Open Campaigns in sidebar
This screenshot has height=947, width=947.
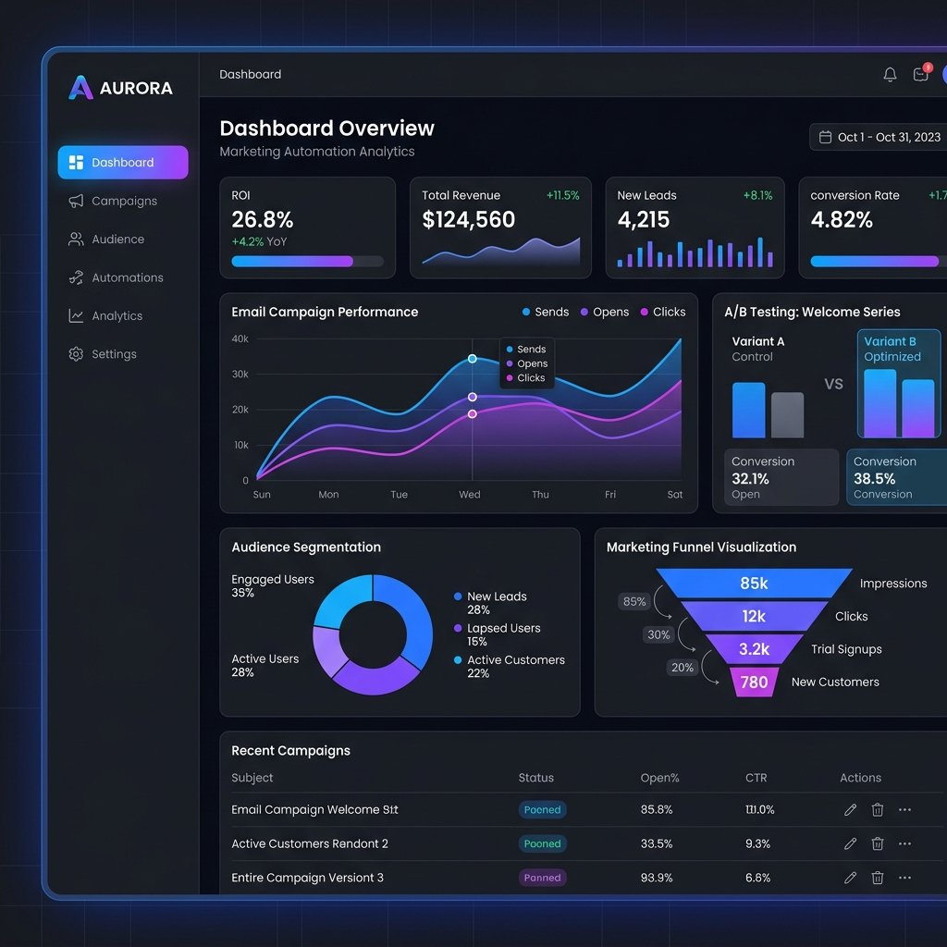[113, 201]
